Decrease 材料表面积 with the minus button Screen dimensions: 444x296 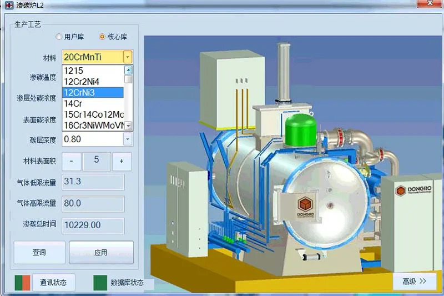(72, 161)
